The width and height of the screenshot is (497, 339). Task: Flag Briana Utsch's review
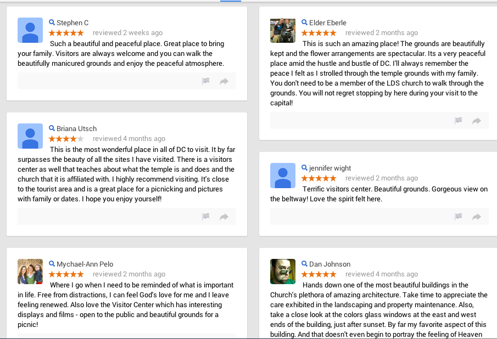[206, 217]
